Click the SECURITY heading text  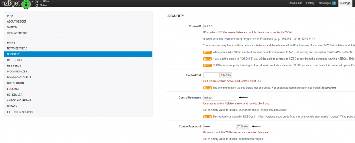[x=176, y=16]
